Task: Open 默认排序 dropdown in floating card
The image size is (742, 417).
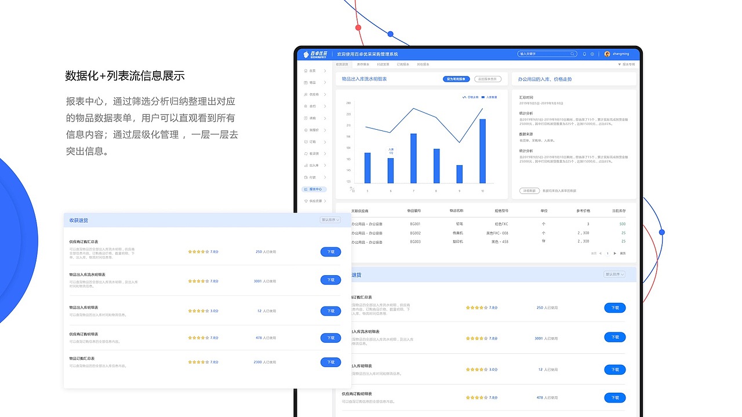Action: (x=330, y=220)
